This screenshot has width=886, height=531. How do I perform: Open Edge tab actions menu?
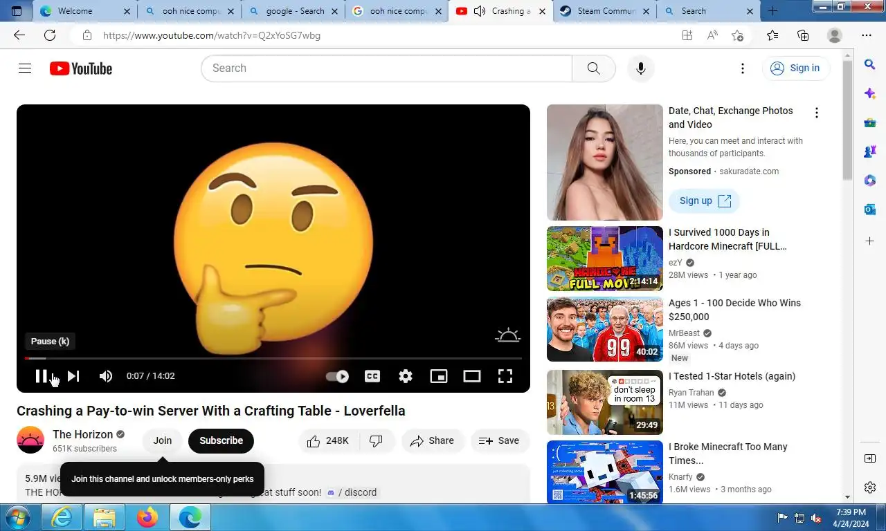pos(17,11)
